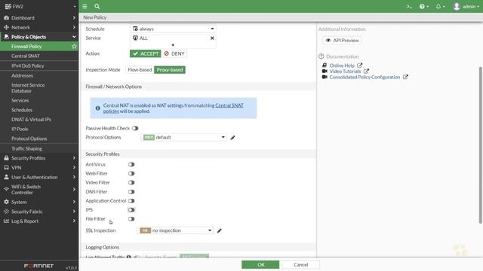Image resolution: width=483 pixels, height=271 pixels.
Task: Click the Network icon in sidebar
Action: (6, 27)
